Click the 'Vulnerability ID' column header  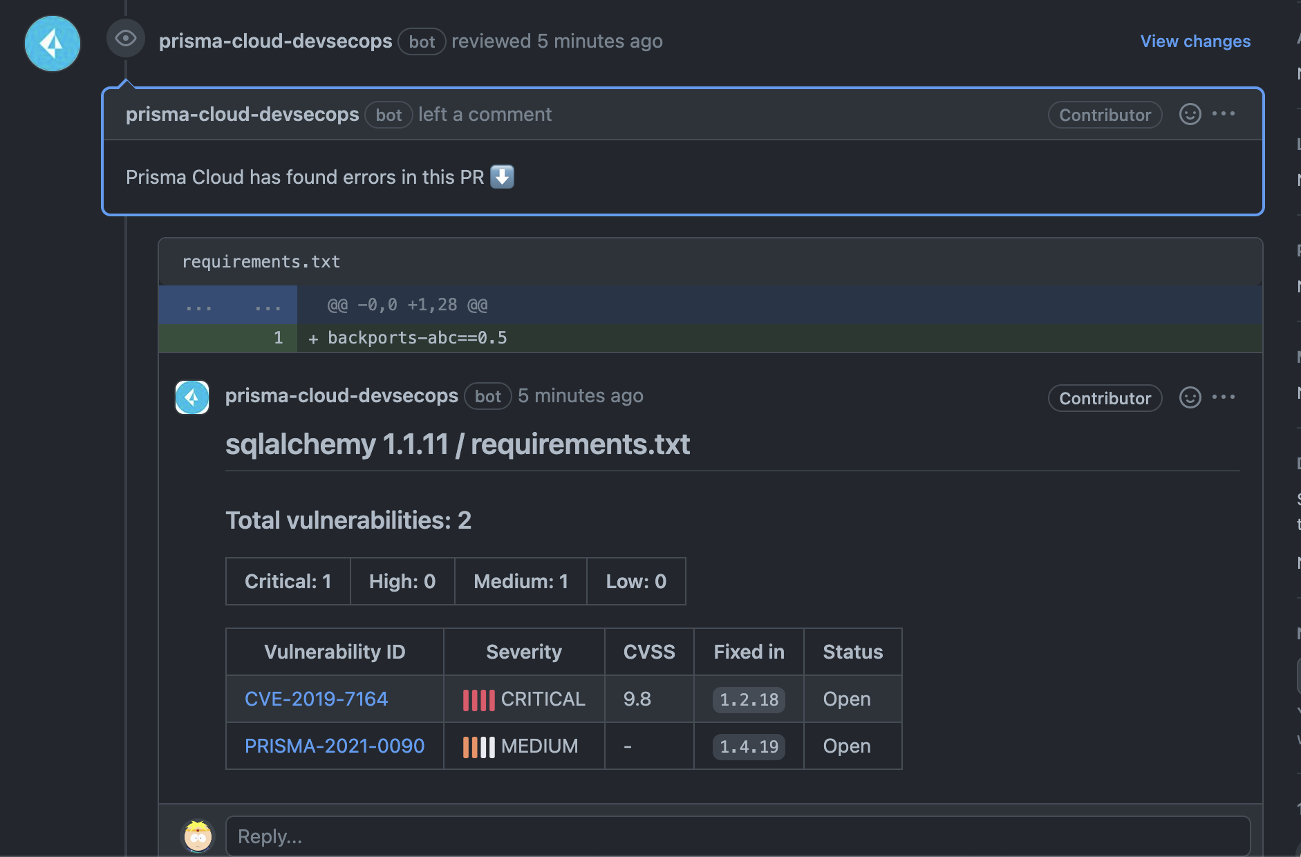pos(335,652)
